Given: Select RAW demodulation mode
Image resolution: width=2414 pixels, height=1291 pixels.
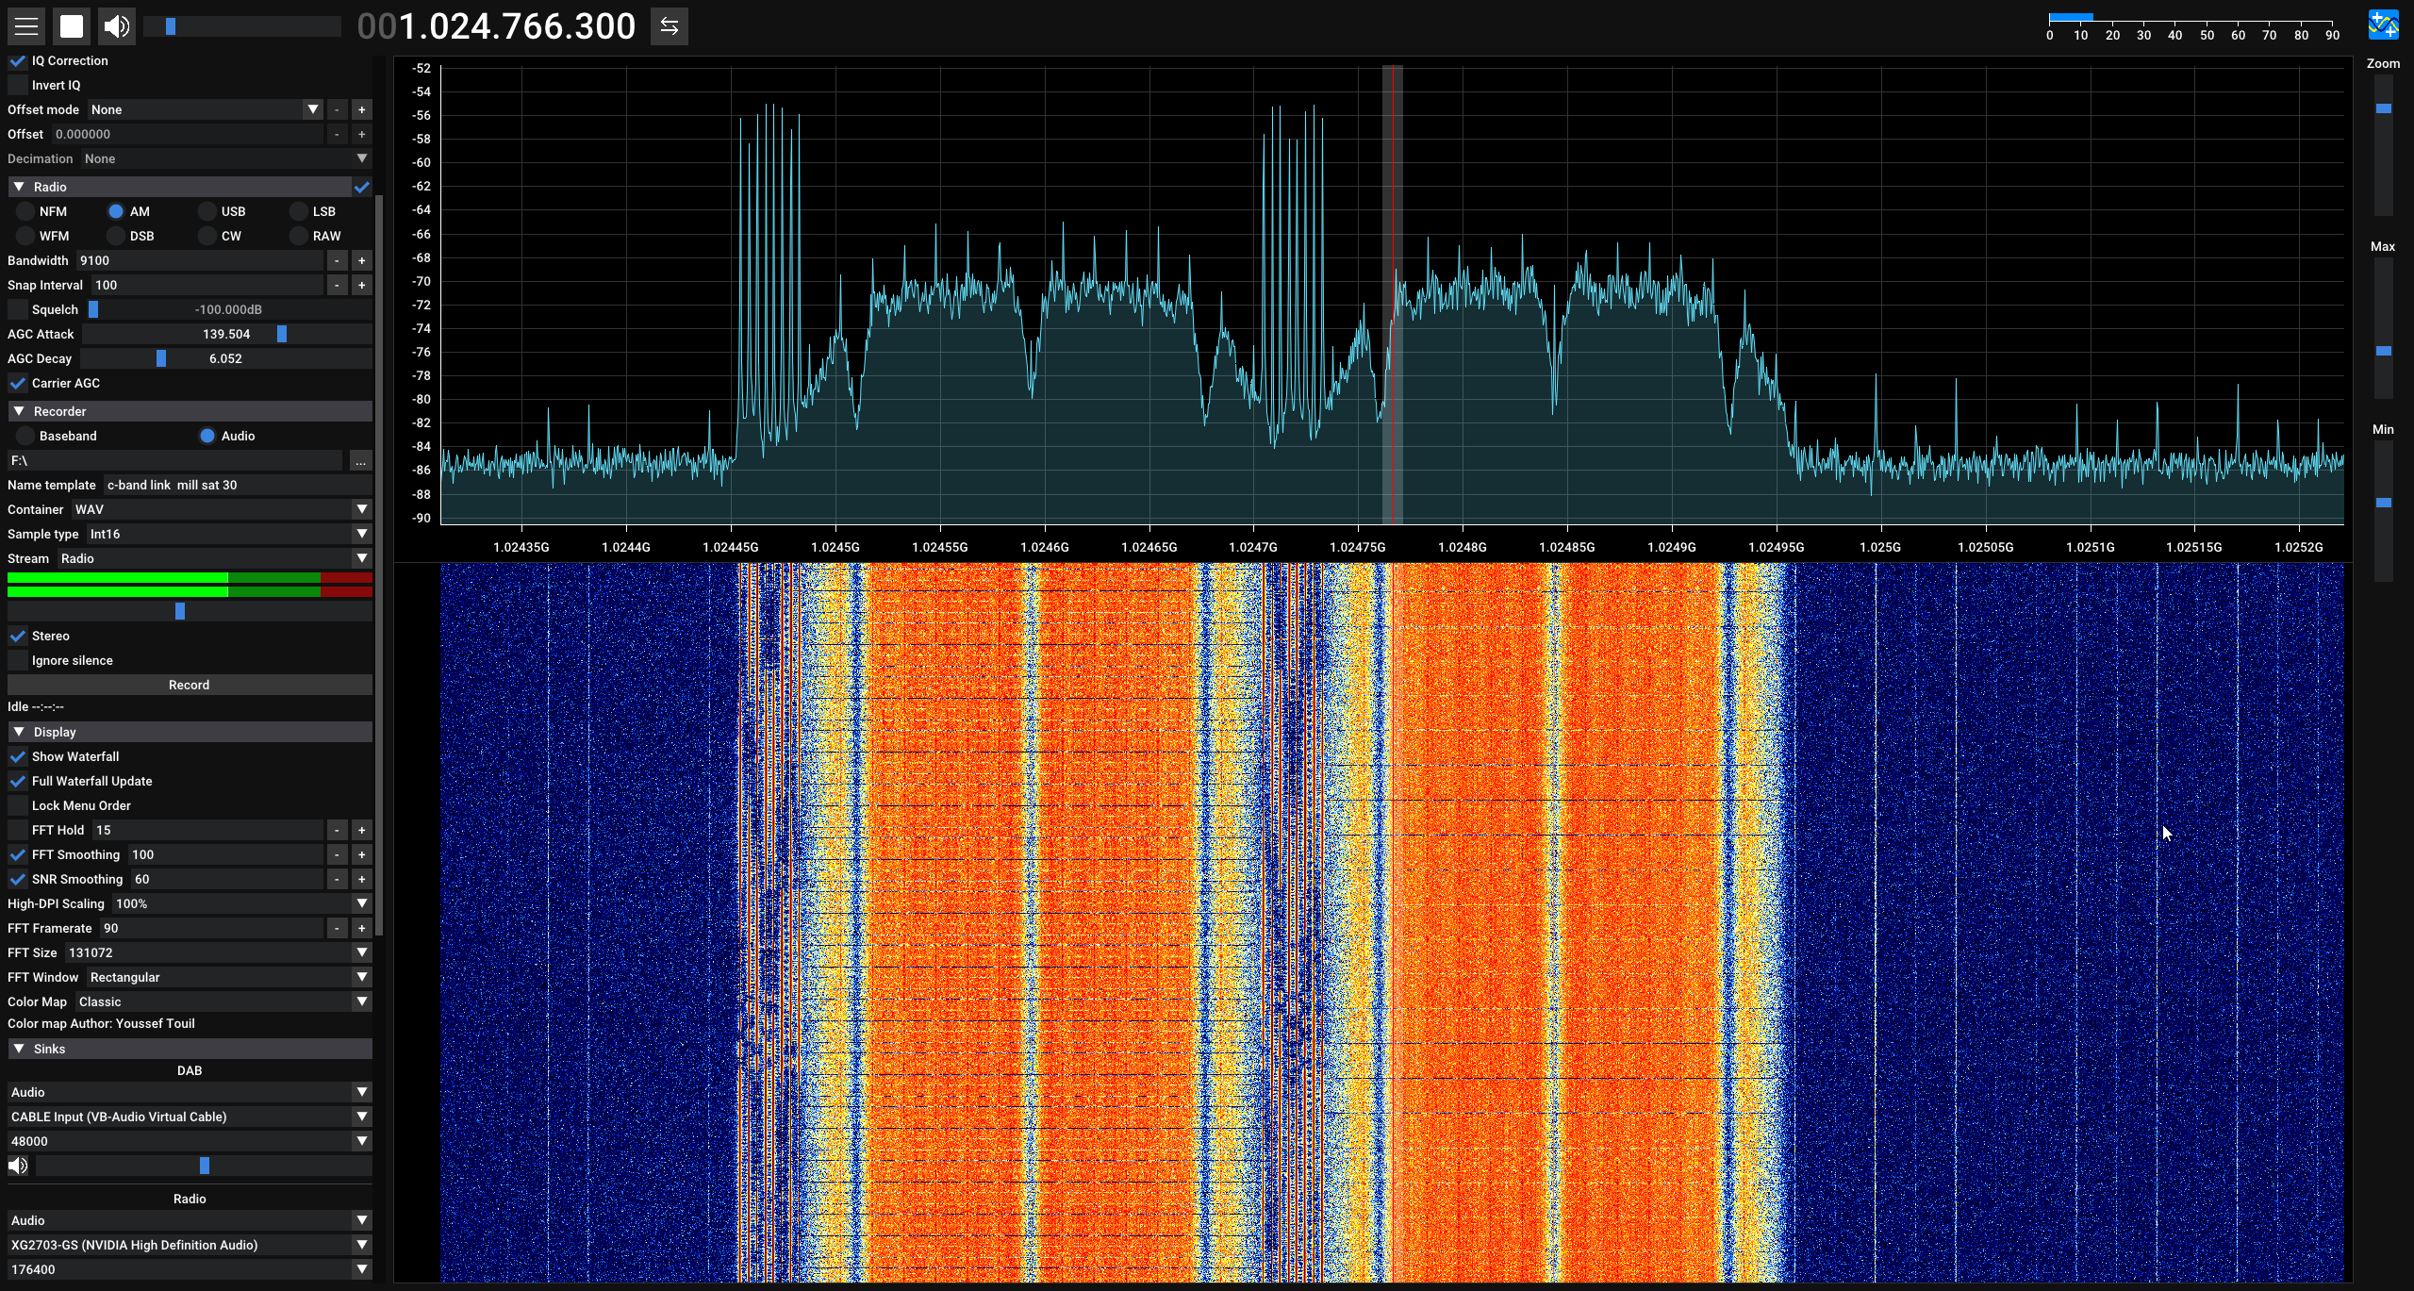Looking at the screenshot, I should coord(299,236).
